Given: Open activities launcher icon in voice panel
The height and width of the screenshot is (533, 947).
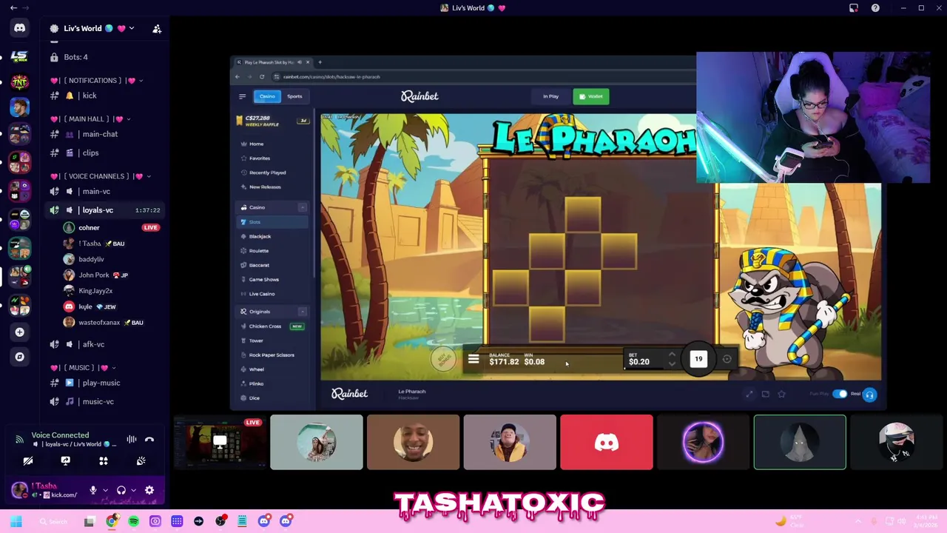Looking at the screenshot, I should (x=104, y=461).
